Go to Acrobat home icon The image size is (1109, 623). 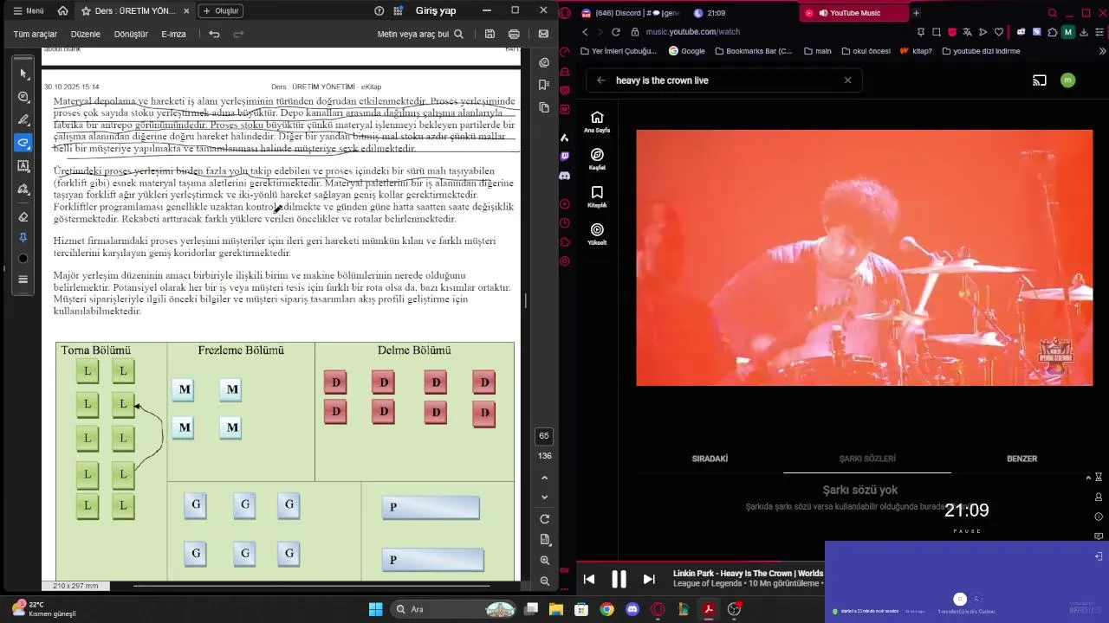click(x=62, y=10)
